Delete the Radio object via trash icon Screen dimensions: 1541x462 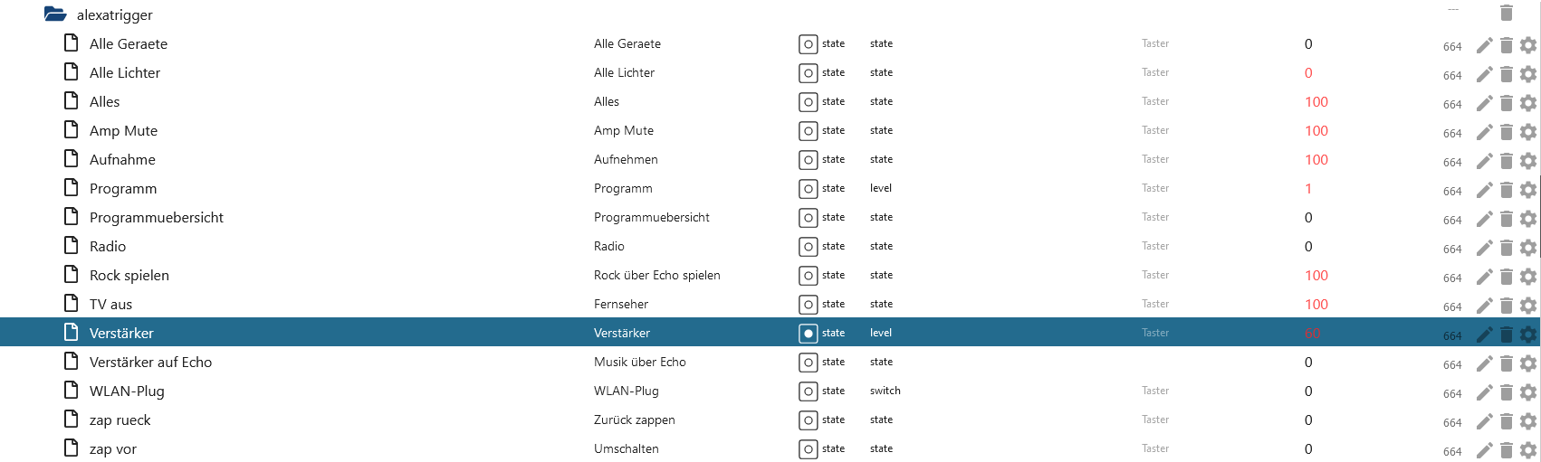point(1507,248)
